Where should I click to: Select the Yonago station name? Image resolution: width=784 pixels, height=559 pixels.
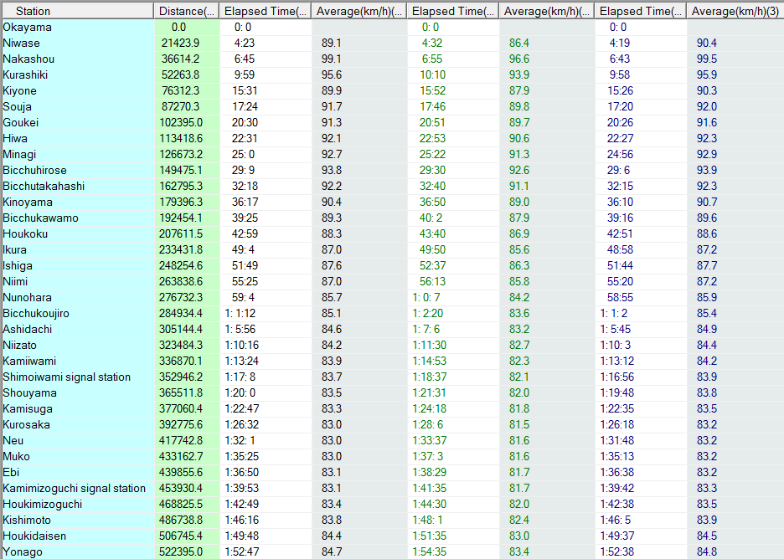click(23, 552)
